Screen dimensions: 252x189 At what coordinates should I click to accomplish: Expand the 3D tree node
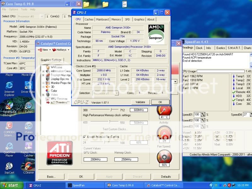click(x=43, y=87)
